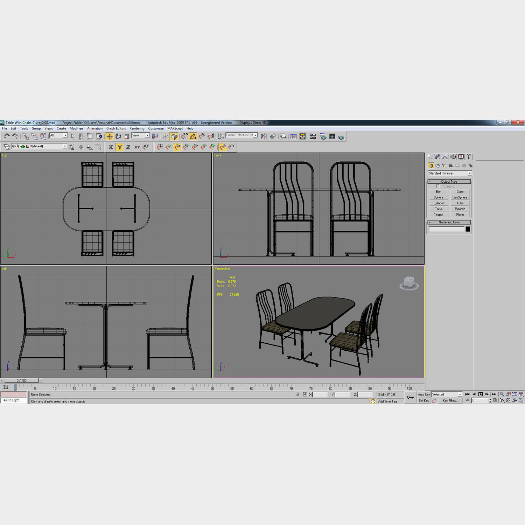Screen dimensions: 525x525
Task: Toggle Auto Key animation mode
Action: [x=423, y=394]
